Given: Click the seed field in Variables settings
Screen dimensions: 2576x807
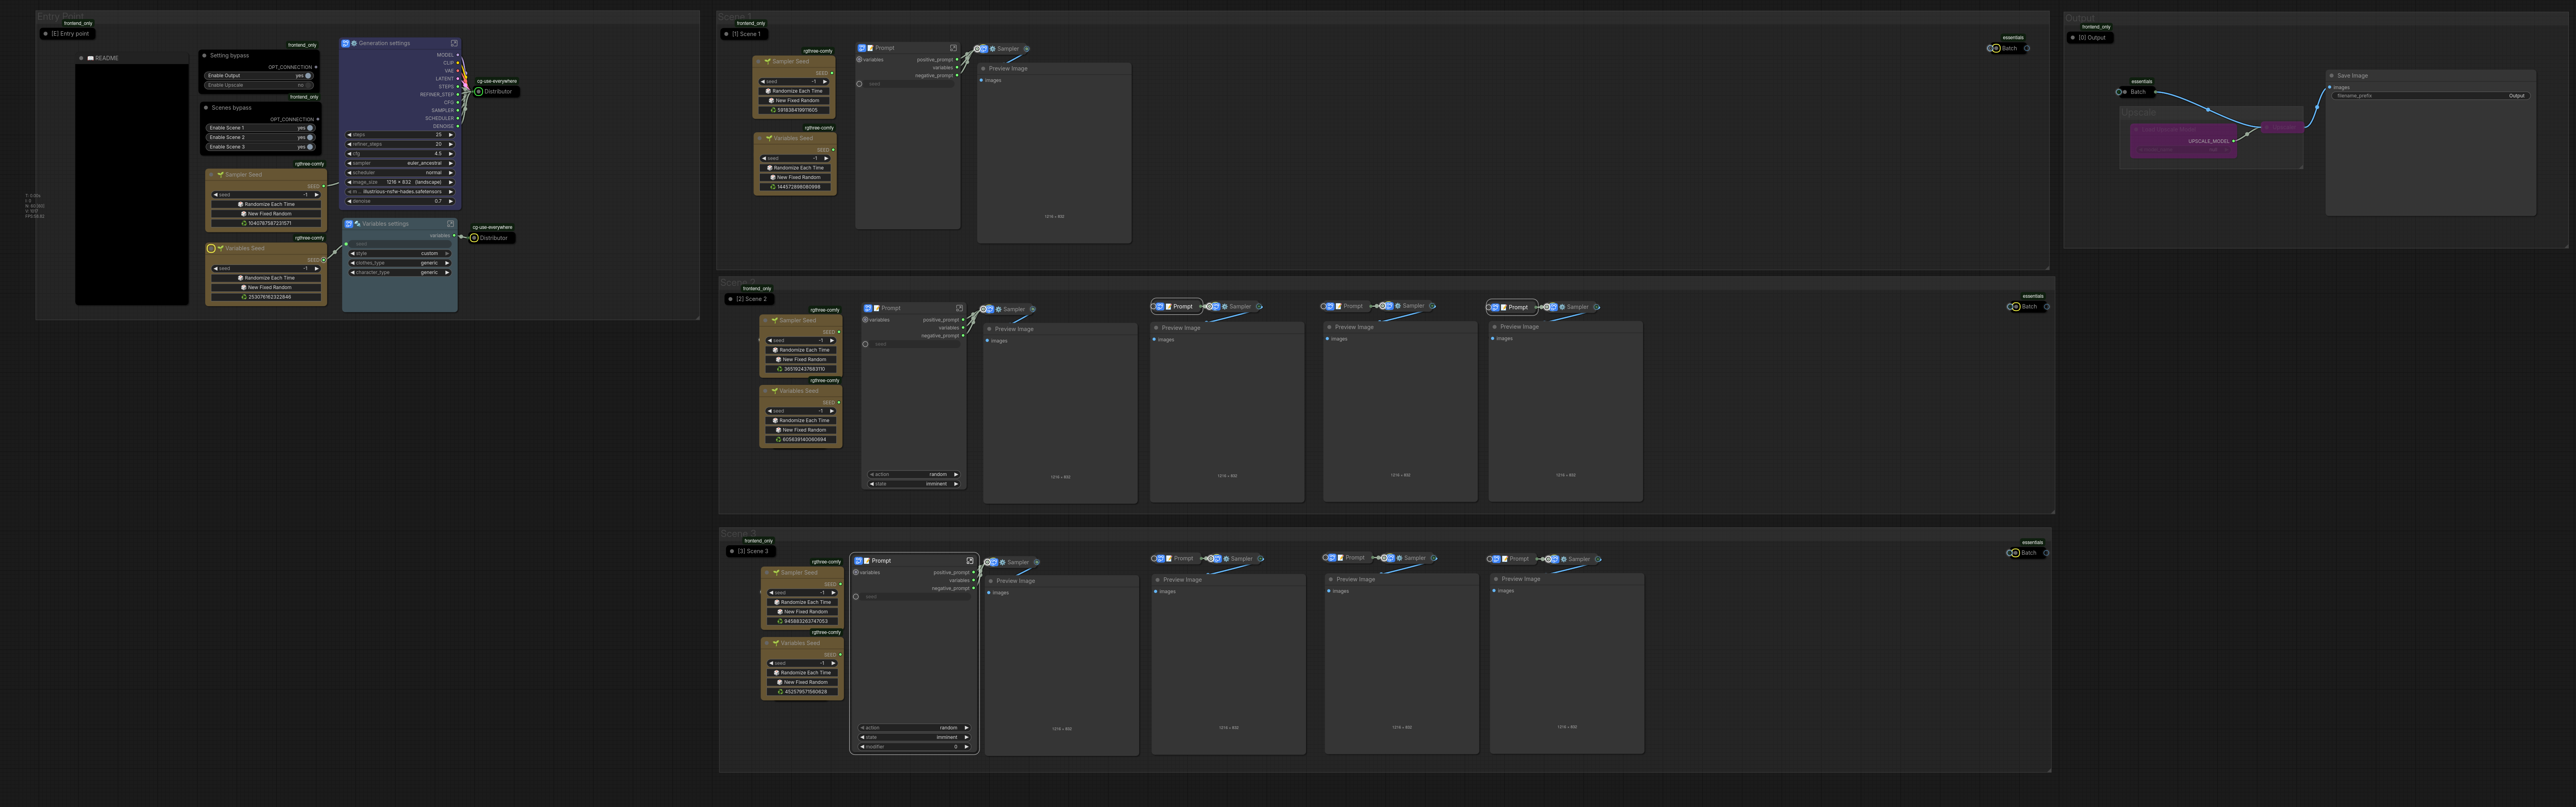Looking at the screenshot, I should [400, 244].
